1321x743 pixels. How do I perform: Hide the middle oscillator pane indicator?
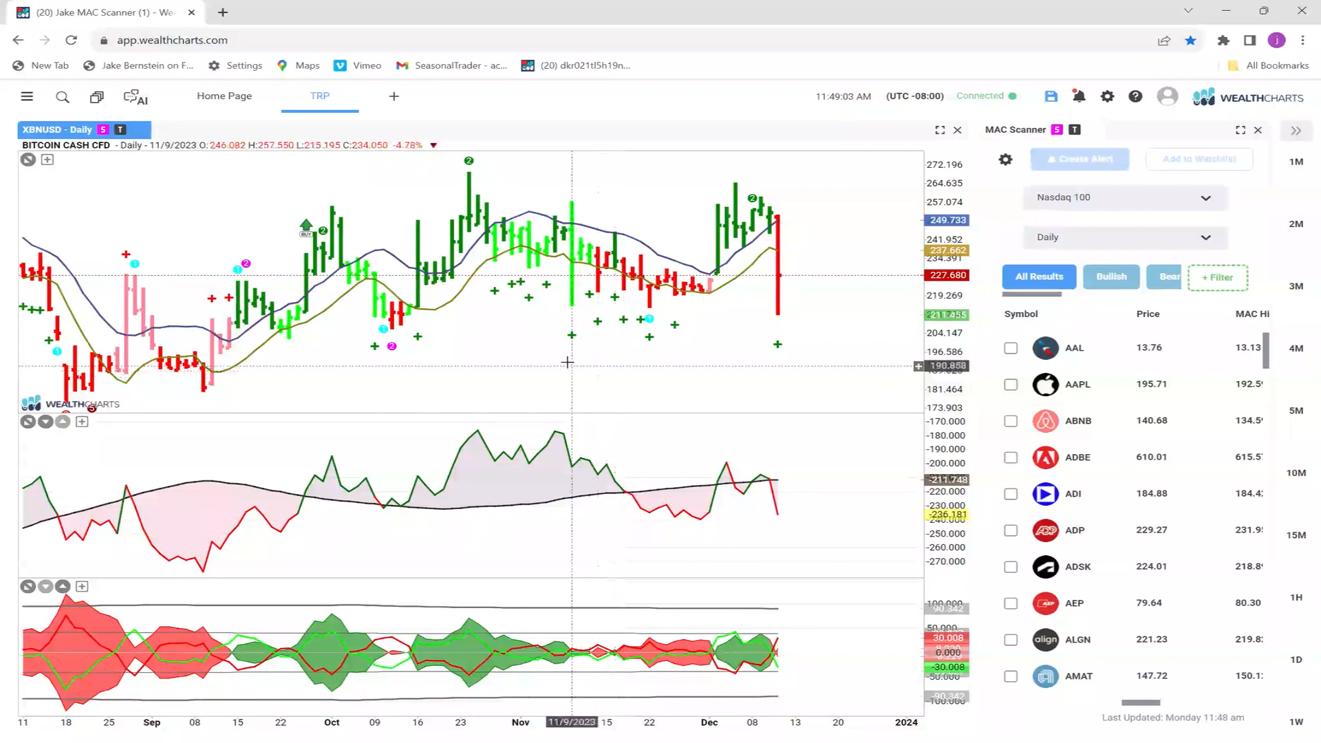(28, 422)
